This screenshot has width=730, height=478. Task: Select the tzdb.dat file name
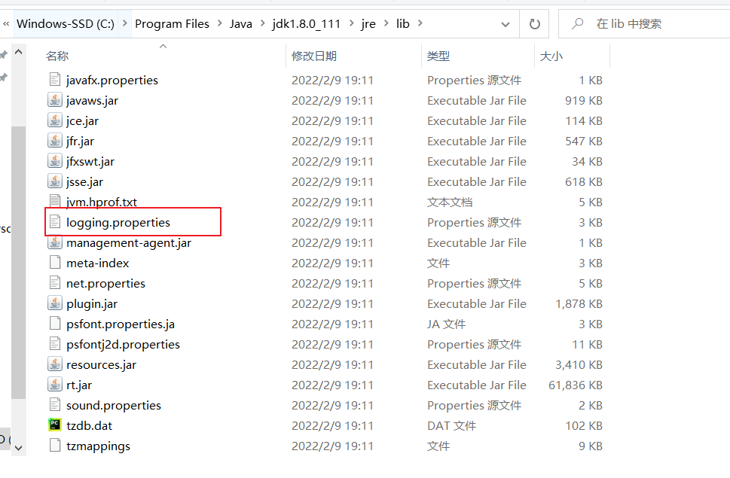[90, 425]
